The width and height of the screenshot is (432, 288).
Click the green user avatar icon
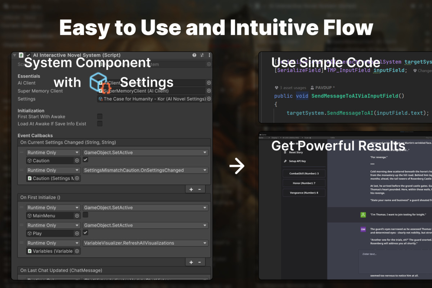tap(363, 215)
